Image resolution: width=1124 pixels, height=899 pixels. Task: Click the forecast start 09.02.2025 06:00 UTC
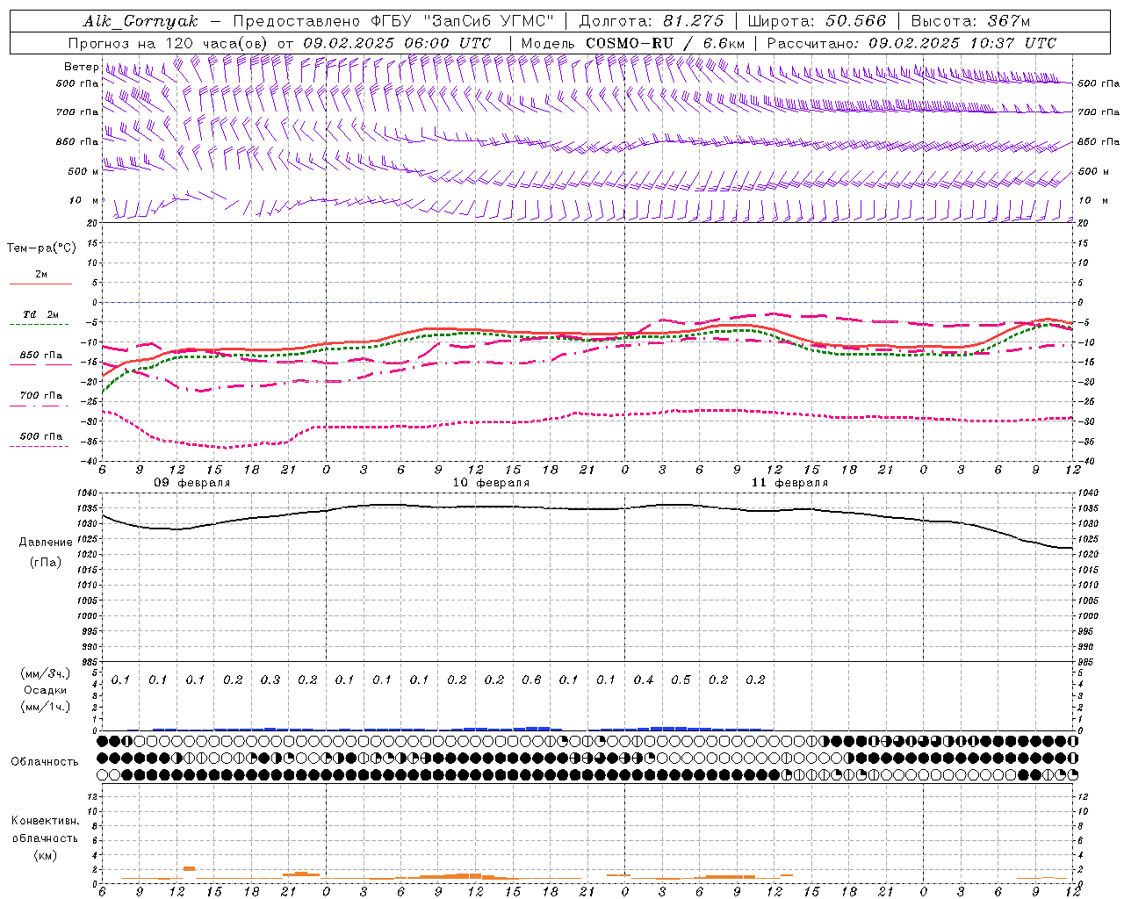[x=397, y=43]
